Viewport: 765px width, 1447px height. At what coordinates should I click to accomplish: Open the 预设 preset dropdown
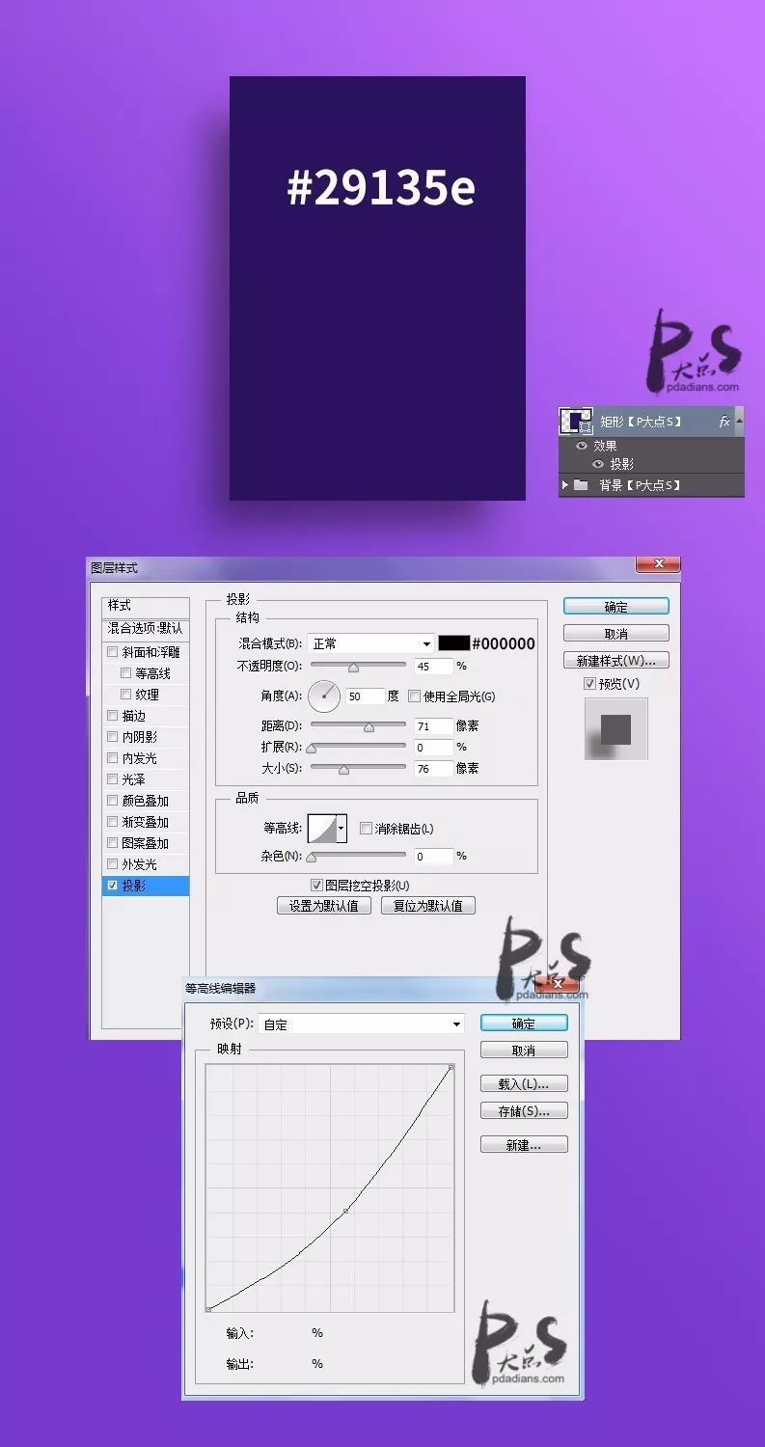pyautogui.click(x=361, y=1024)
